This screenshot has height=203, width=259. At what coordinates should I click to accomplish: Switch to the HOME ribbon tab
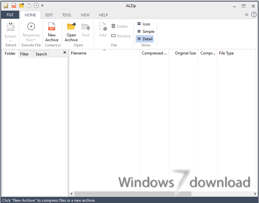(x=30, y=15)
